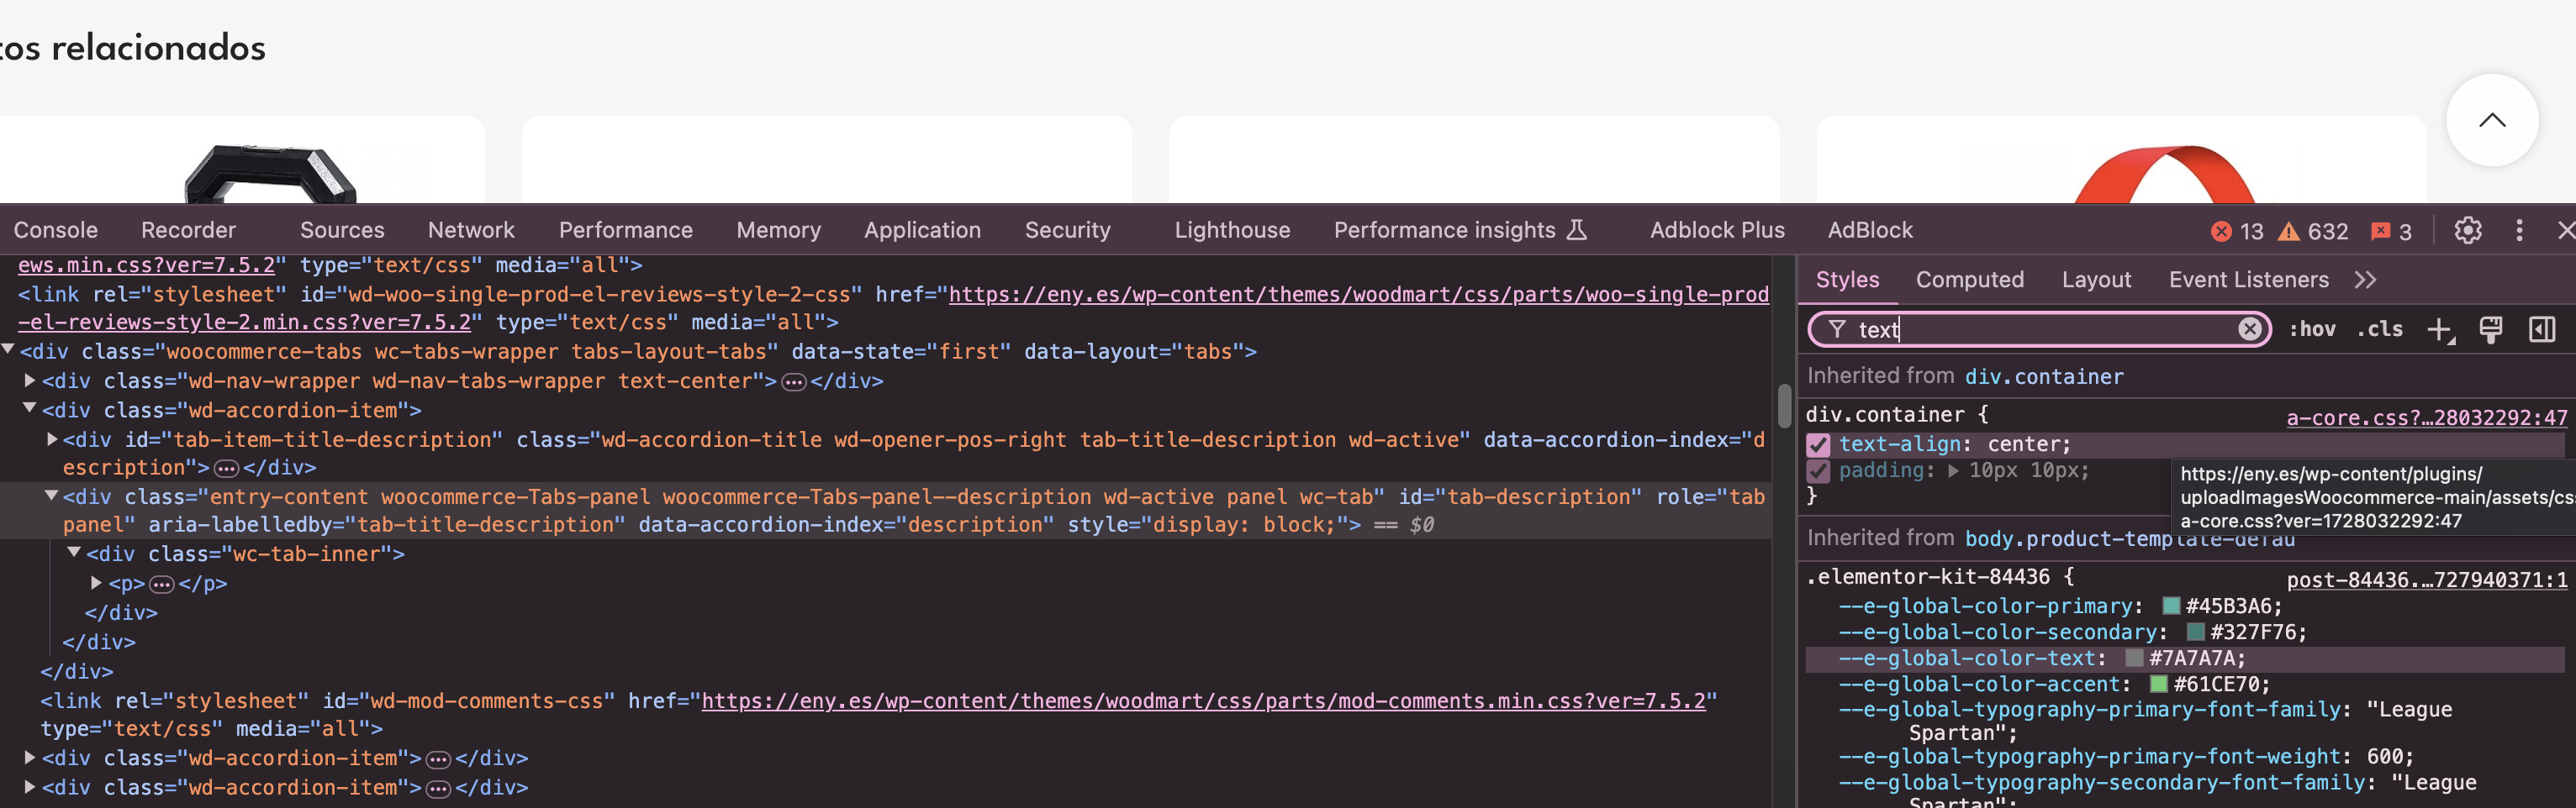Open the Application tab
This screenshot has height=808, width=2576.
(x=923, y=231)
